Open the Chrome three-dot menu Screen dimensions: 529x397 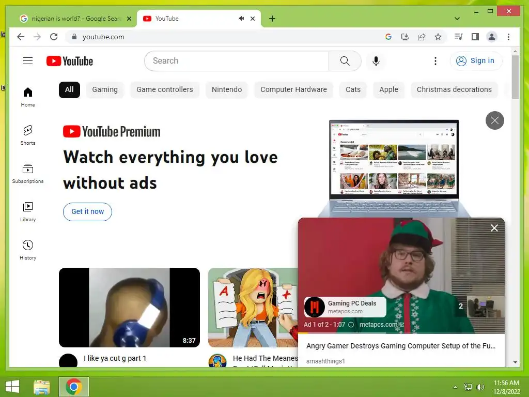pos(508,37)
